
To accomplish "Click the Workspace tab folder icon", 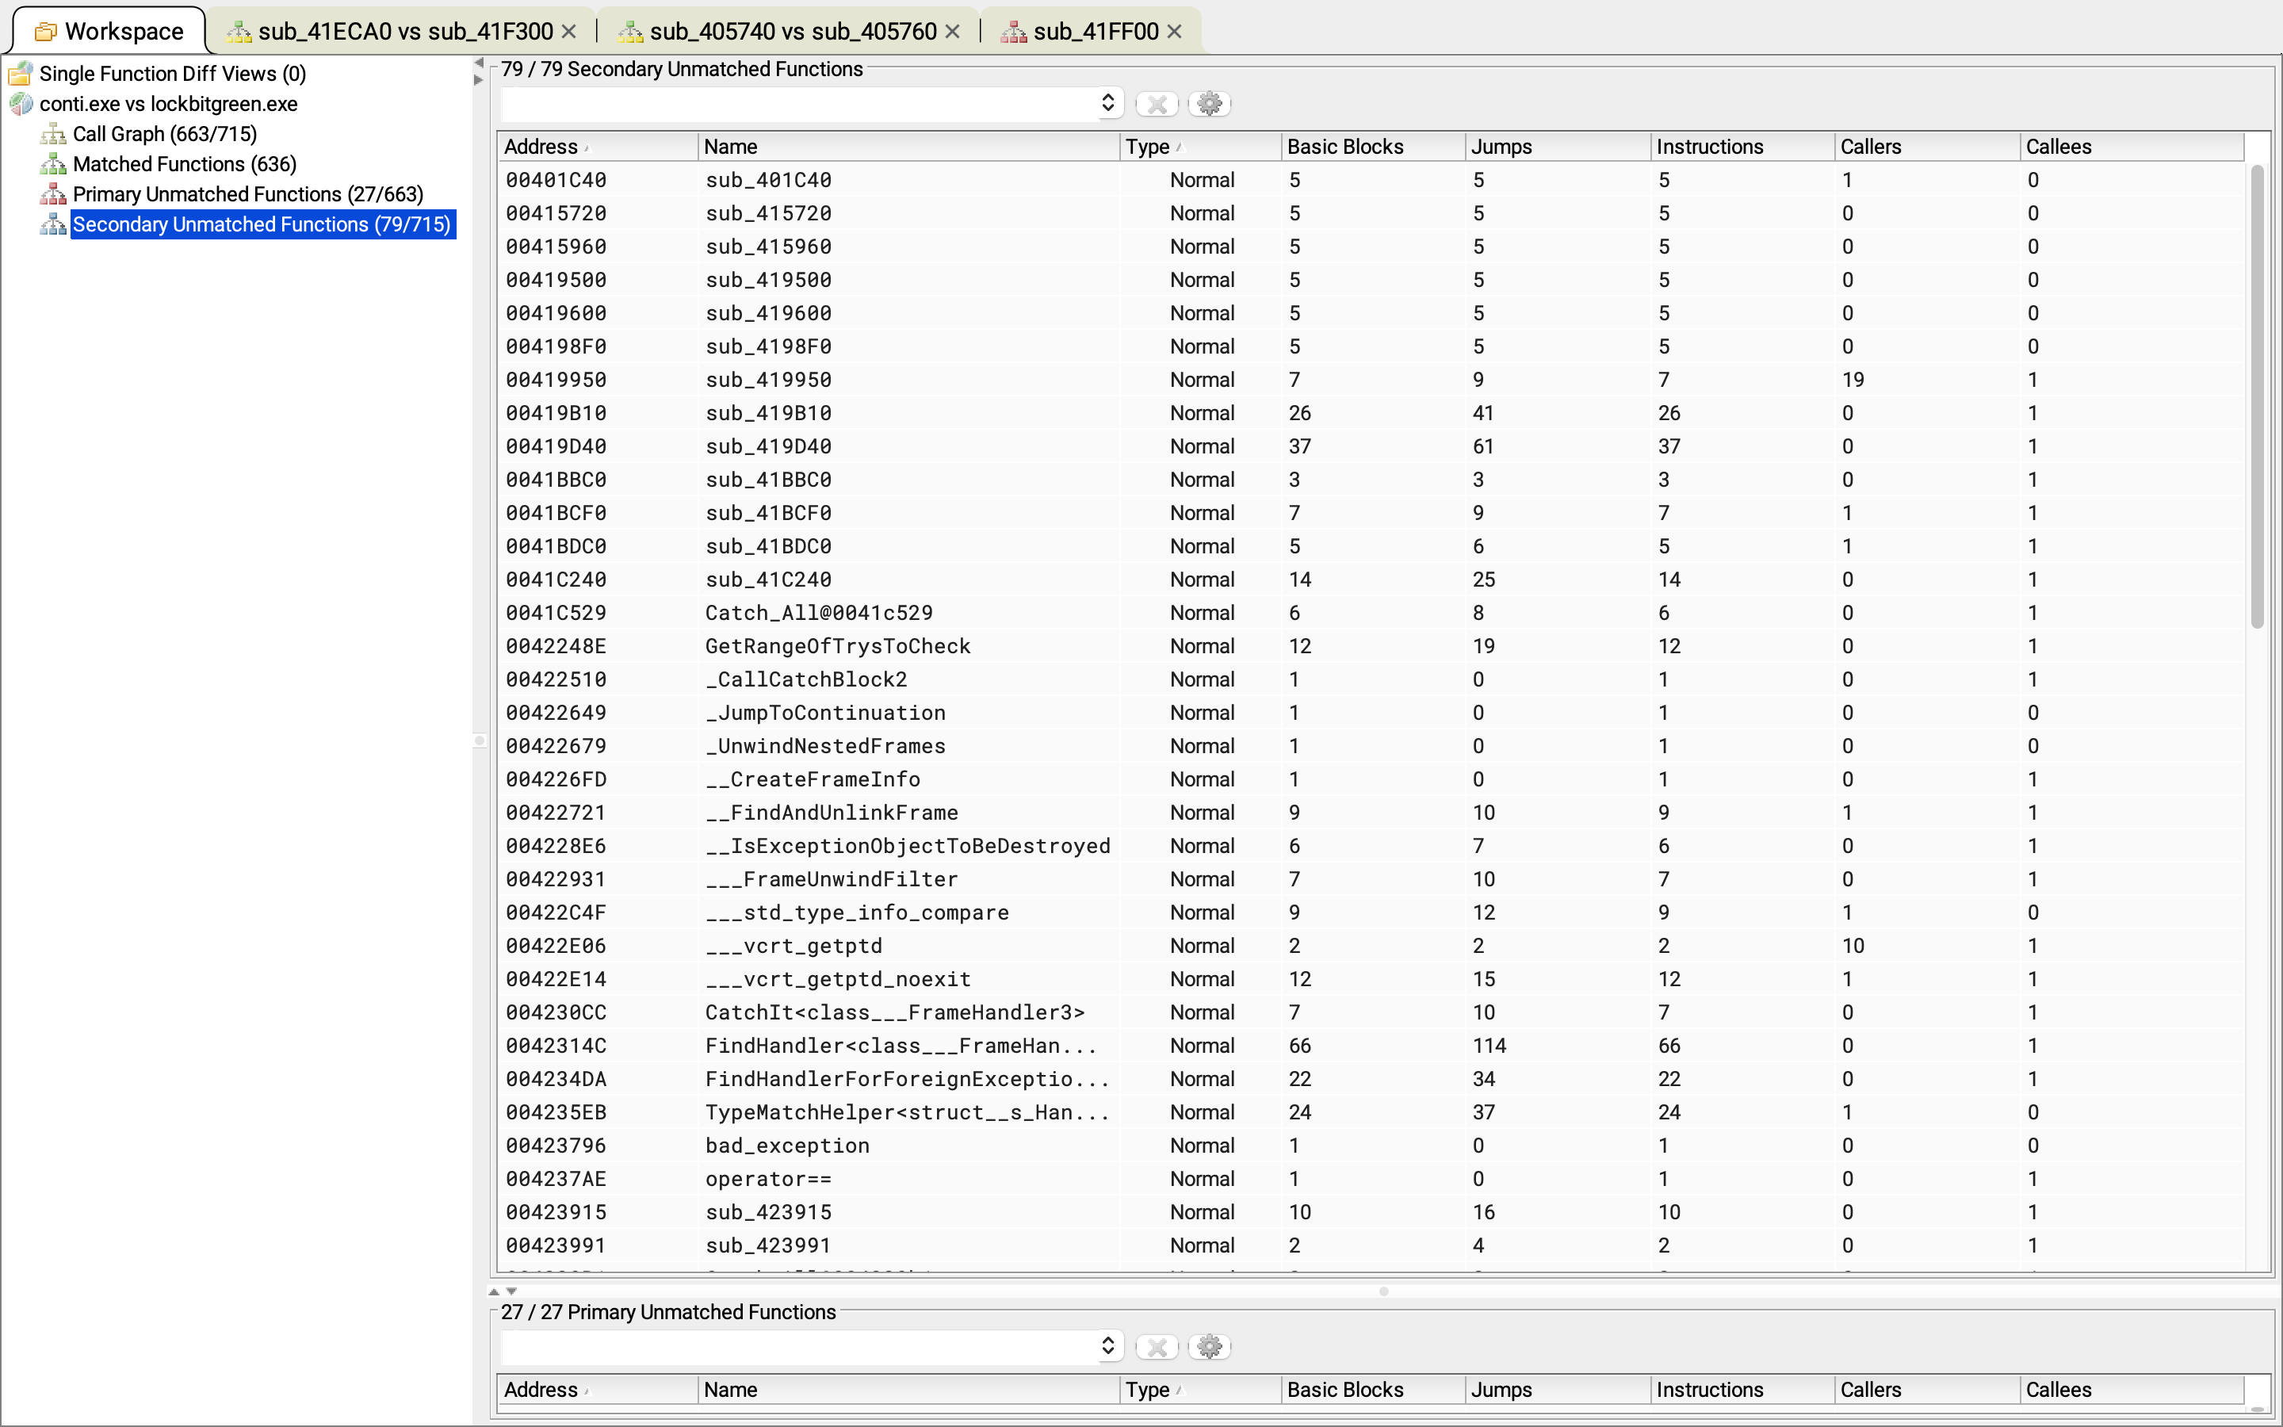I will click(x=45, y=31).
